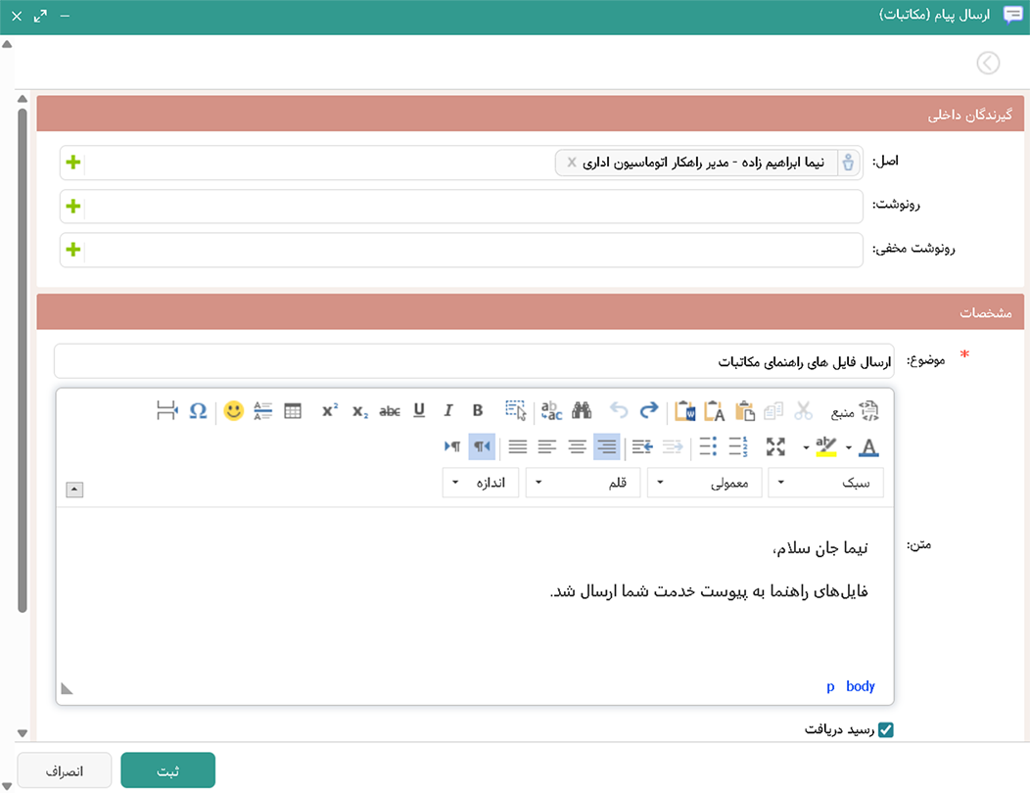Center align the text

pos(578,447)
